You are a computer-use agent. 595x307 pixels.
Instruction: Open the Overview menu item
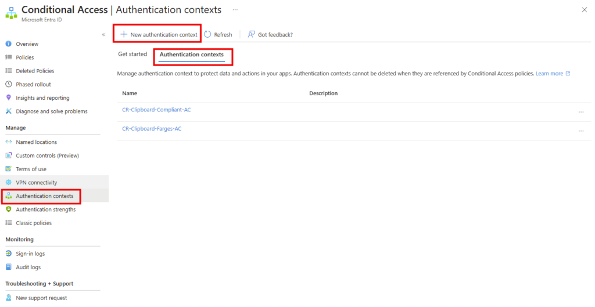coord(27,44)
